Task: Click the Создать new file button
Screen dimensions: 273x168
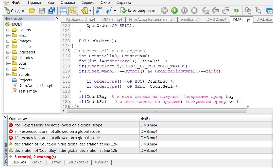Action: pos(14,11)
